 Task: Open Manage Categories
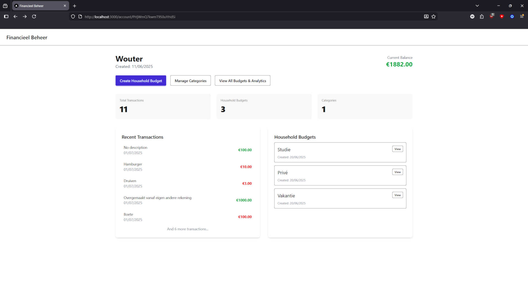click(x=190, y=81)
